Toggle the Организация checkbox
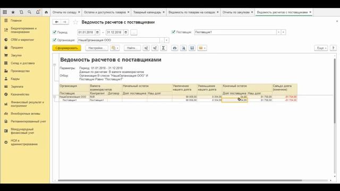The image size is (340, 191). pyautogui.click(x=54, y=40)
